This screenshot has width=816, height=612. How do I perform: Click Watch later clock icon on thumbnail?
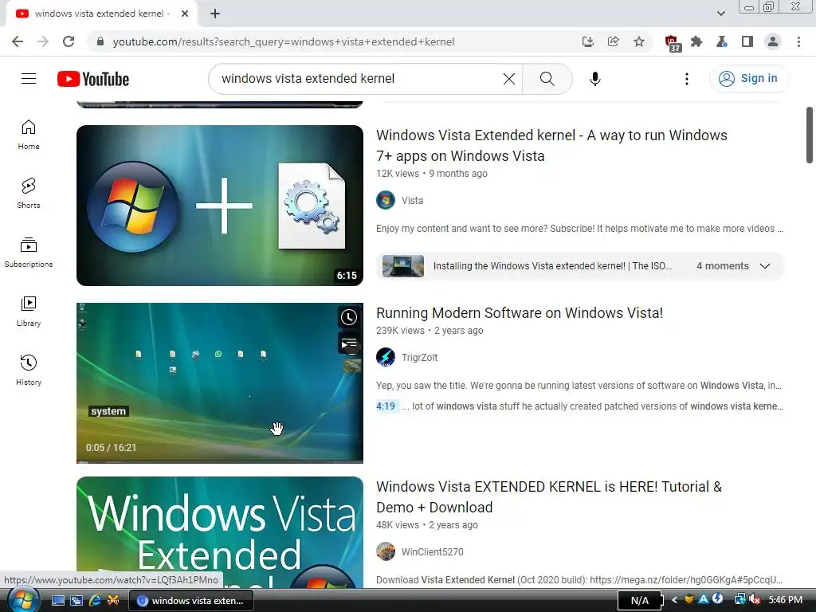349,317
